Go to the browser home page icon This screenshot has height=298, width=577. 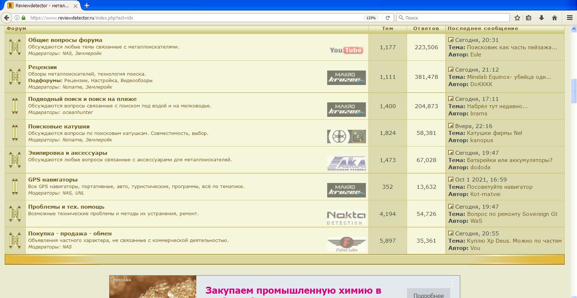pos(555,18)
